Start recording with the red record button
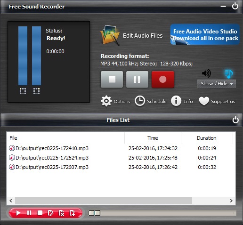Viewport: 243px width, 225px height. tap(163, 80)
